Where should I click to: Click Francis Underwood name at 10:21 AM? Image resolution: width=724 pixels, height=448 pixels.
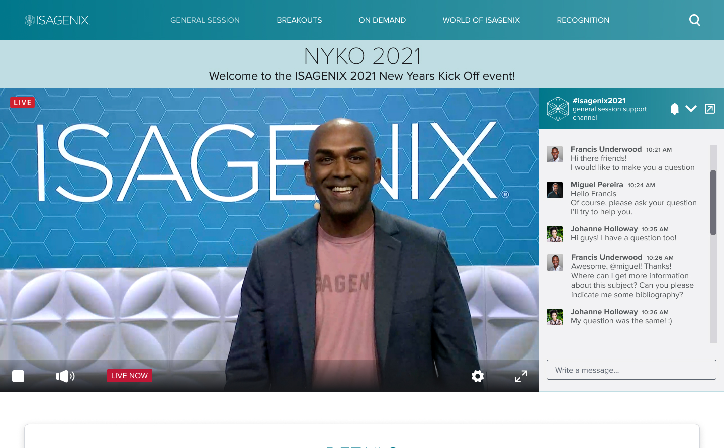[606, 149]
